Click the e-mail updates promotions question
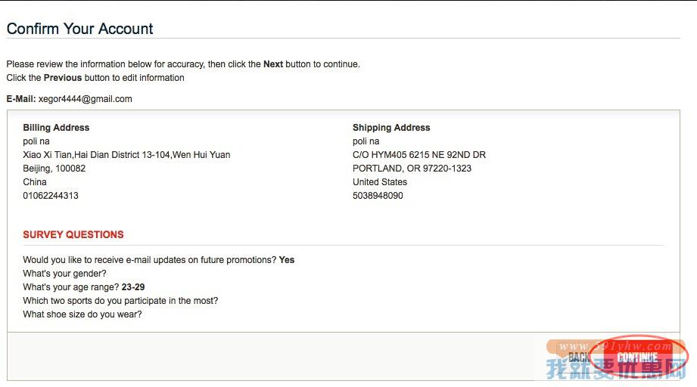Screen dimensions: 697x387 coord(150,260)
